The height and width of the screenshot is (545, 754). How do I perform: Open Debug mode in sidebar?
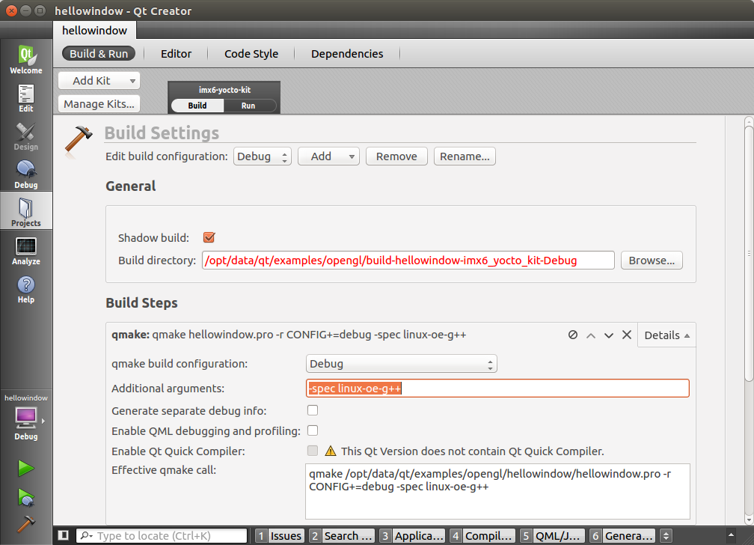click(25, 174)
